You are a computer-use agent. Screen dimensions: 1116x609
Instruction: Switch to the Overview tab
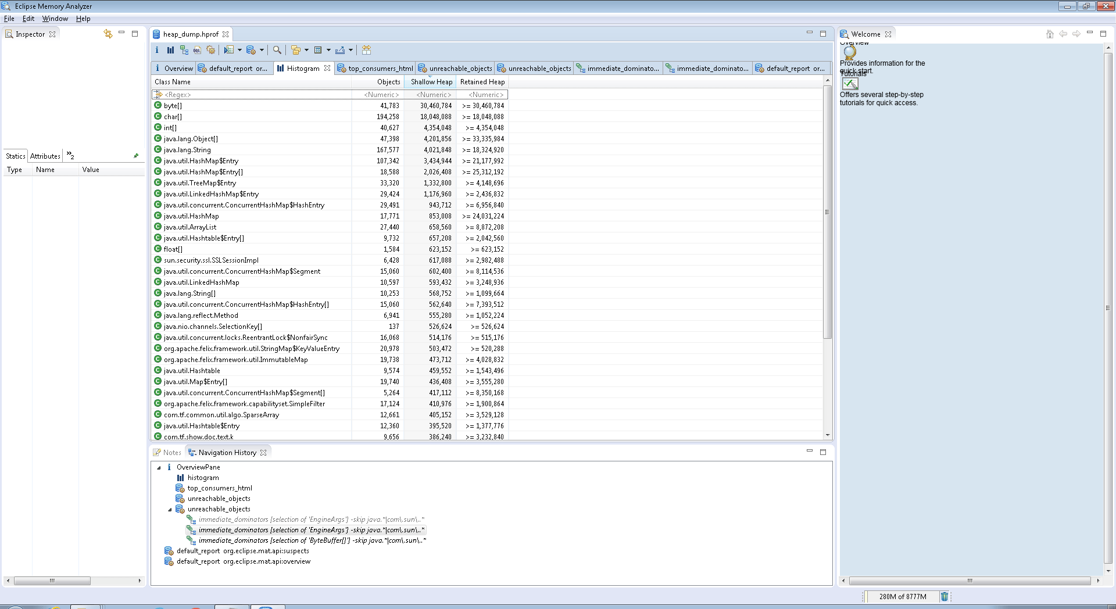pyautogui.click(x=173, y=68)
